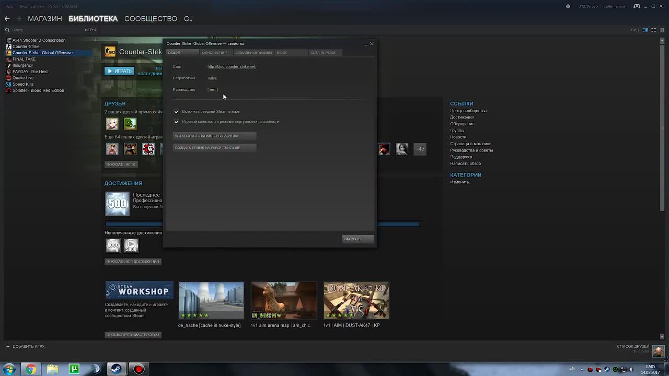Switch library to detail view icon
This screenshot has height=376, width=669.
[645, 30]
